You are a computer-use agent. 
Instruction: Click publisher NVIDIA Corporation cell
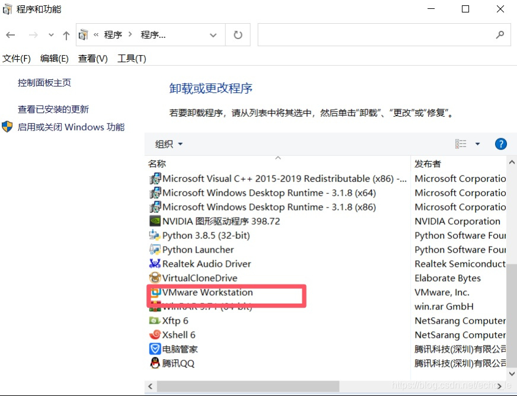(x=457, y=221)
